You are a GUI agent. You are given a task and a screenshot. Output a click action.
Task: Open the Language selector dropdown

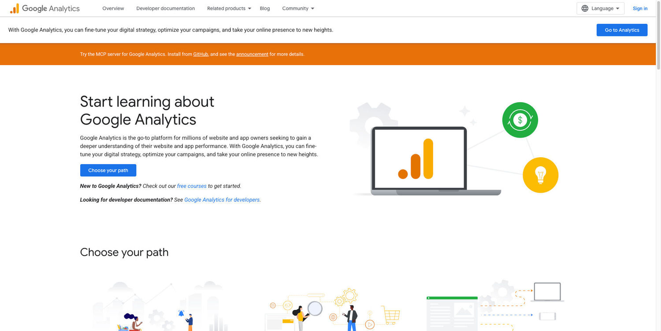point(600,8)
